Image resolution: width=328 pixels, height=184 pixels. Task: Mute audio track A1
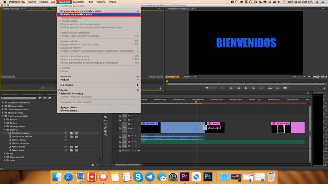(133, 136)
